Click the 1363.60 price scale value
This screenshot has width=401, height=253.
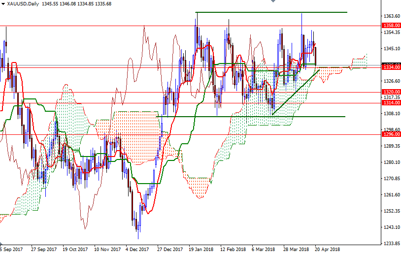coord(392,16)
